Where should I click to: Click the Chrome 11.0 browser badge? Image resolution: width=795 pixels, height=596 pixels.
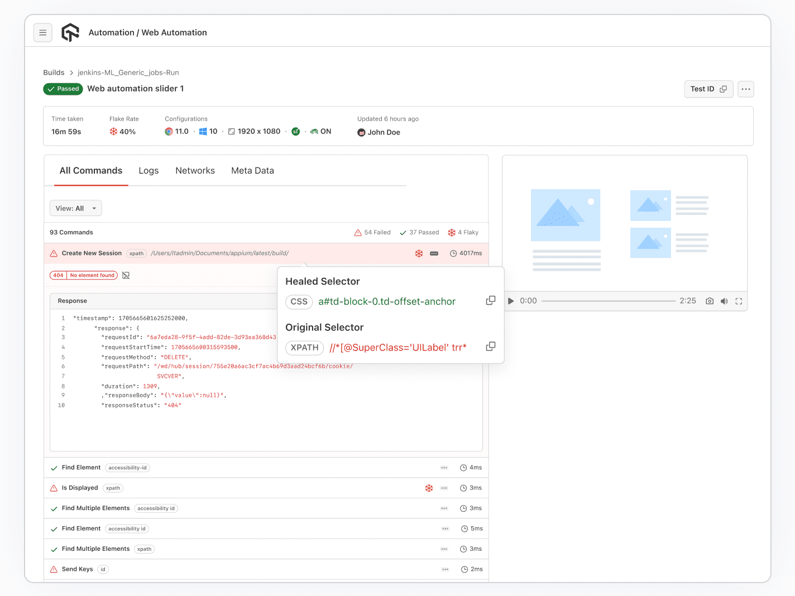click(x=176, y=131)
